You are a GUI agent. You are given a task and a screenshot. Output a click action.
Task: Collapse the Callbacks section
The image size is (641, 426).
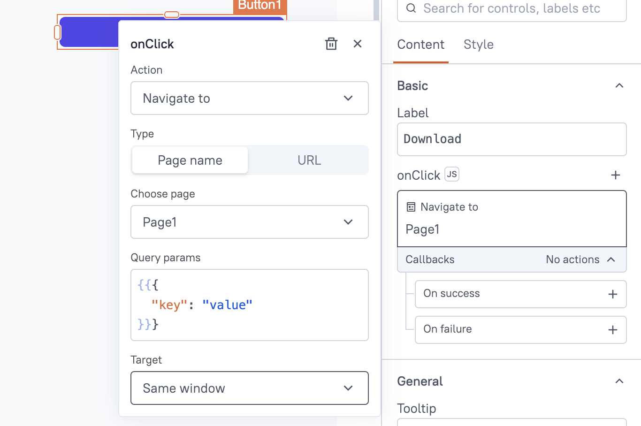pyautogui.click(x=611, y=259)
